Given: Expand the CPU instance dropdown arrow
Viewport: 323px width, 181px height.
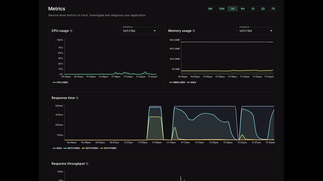Looking at the screenshot, I should pyautogui.click(x=154, y=31).
